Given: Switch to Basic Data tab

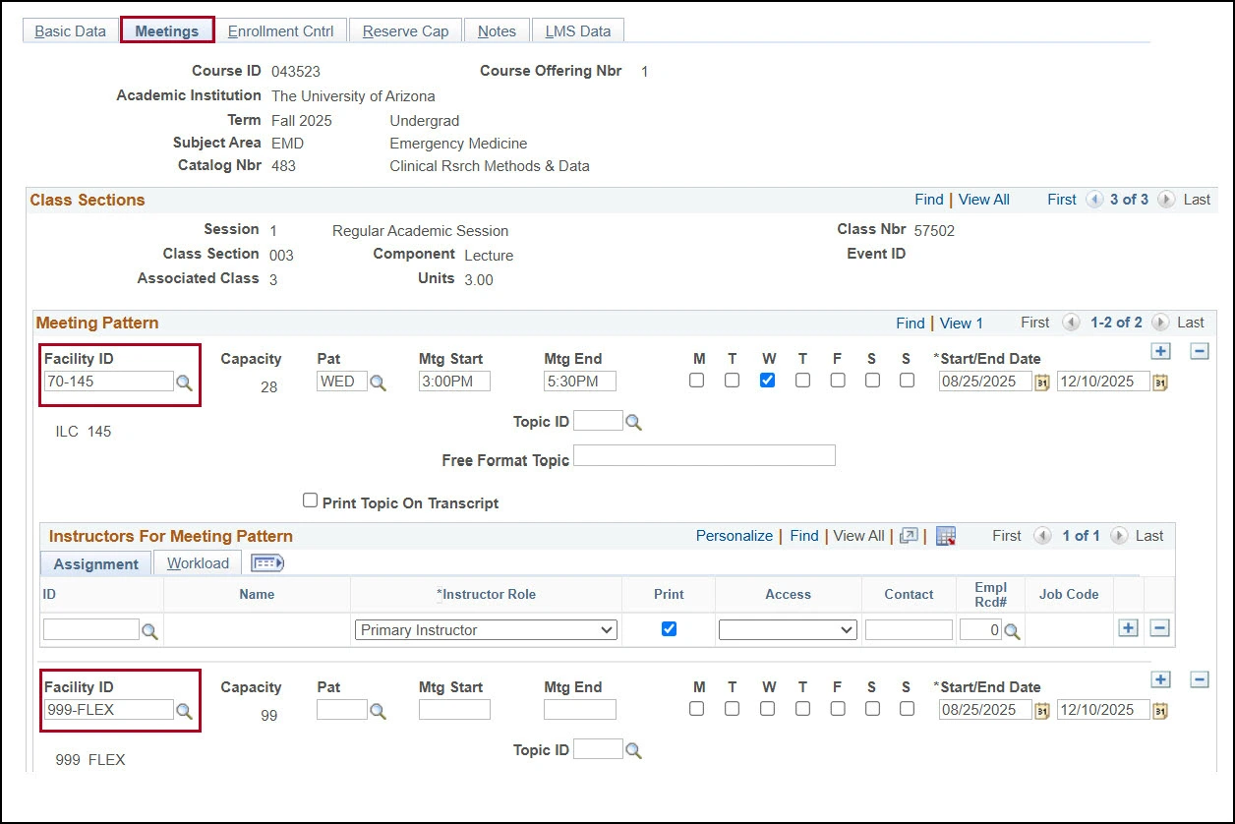Looking at the screenshot, I should [70, 31].
